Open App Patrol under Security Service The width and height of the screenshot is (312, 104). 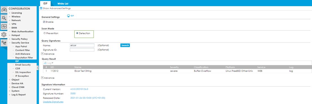tap(21, 46)
